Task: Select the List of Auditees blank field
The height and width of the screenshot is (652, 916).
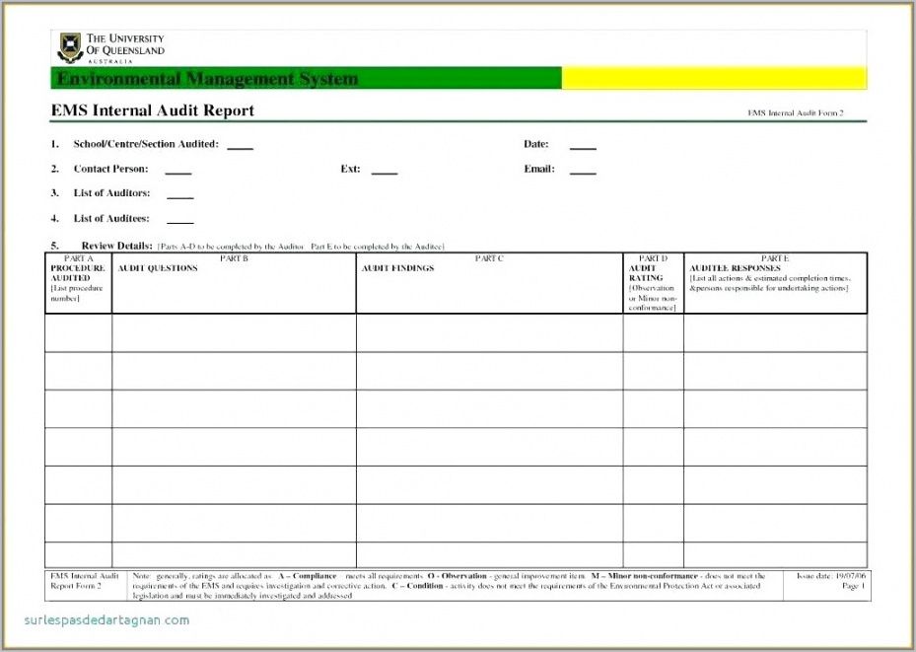Action: [x=179, y=220]
